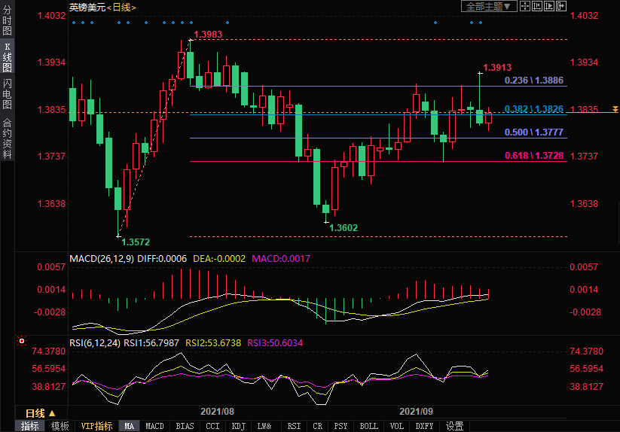The width and height of the screenshot is (620, 432).
Task: Open the 合约资料 side tab
Action: coord(7,139)
